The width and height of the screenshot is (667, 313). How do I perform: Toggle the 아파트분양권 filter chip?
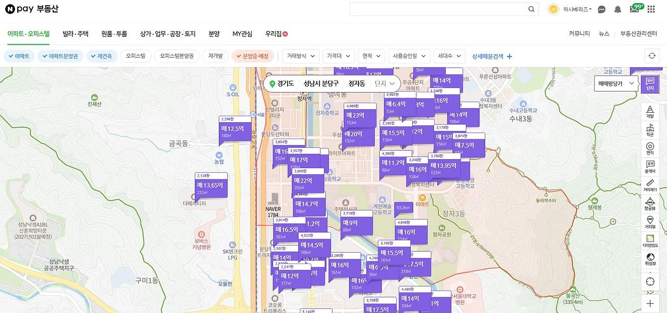tap(60, 56)
